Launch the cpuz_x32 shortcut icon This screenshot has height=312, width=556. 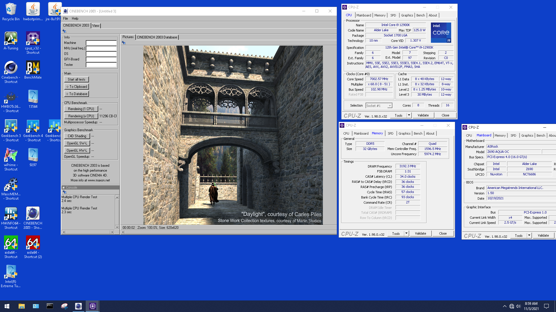[33, 43]
